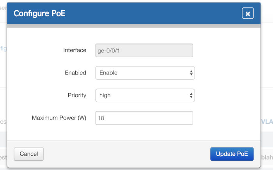Click the blue dialog header bar
273x170 pixels.
pos(148,14)
